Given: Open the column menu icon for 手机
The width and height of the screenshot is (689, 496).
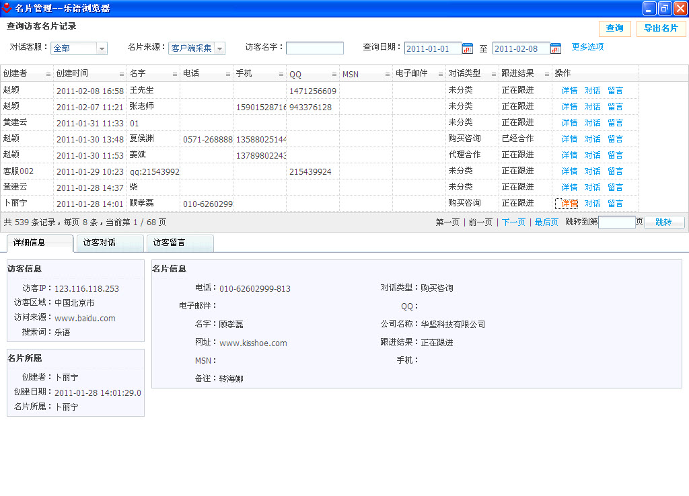Looking at the screenshot, I should (x=281, y=74).
